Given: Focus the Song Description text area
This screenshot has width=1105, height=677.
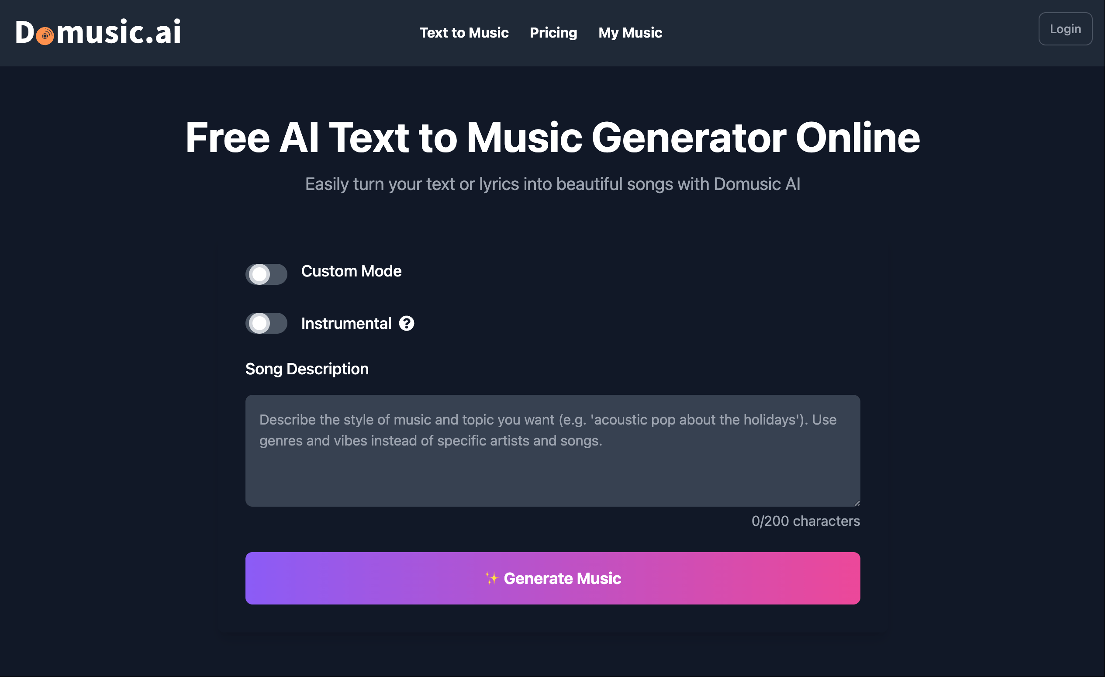Looking at the screenshot, I should (x=552, y=451).
